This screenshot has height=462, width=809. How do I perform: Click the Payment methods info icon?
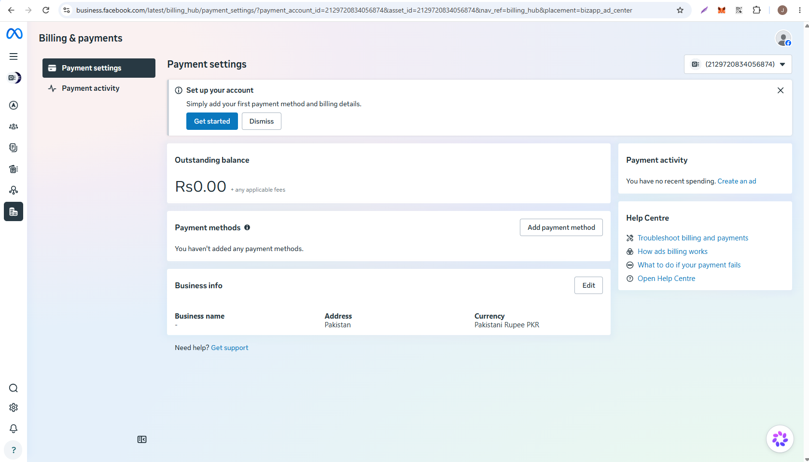click(x=247, y=227)
